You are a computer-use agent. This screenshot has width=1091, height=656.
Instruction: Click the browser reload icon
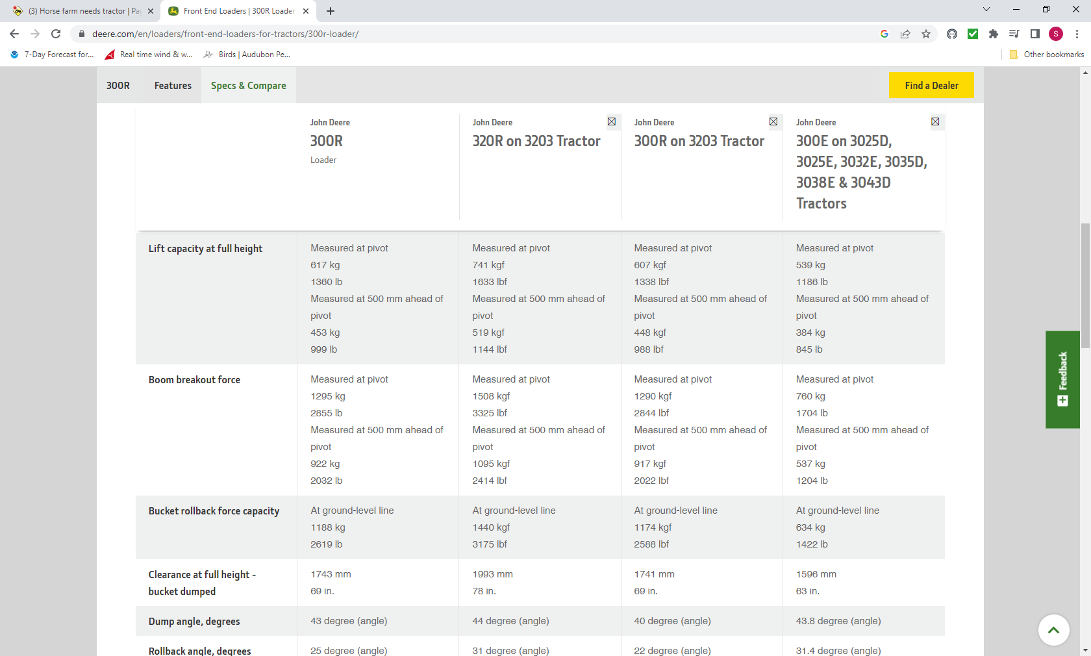(56, 34)
